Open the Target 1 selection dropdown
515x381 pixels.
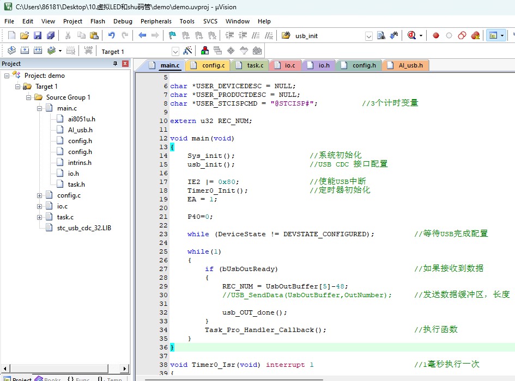[175, 51]
